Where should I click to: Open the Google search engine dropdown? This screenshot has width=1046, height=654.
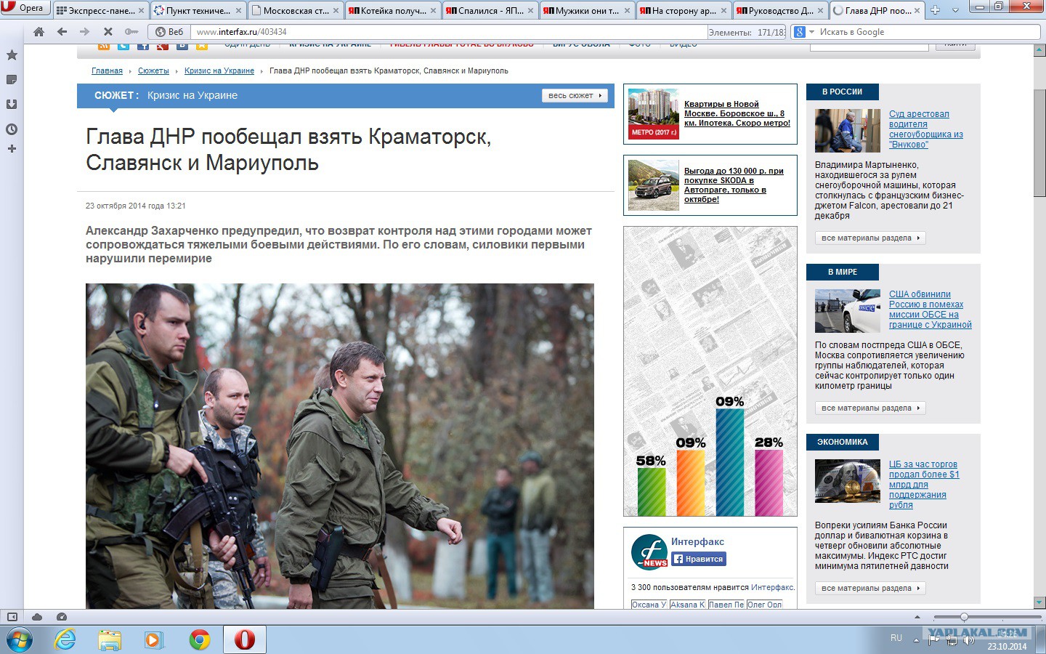[803, 32]
